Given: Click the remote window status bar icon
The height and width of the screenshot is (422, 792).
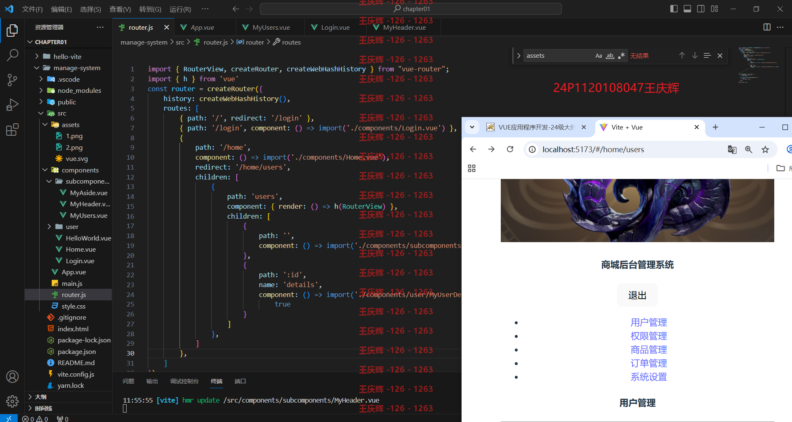Looking at the screenshot, I should (9, 418).
